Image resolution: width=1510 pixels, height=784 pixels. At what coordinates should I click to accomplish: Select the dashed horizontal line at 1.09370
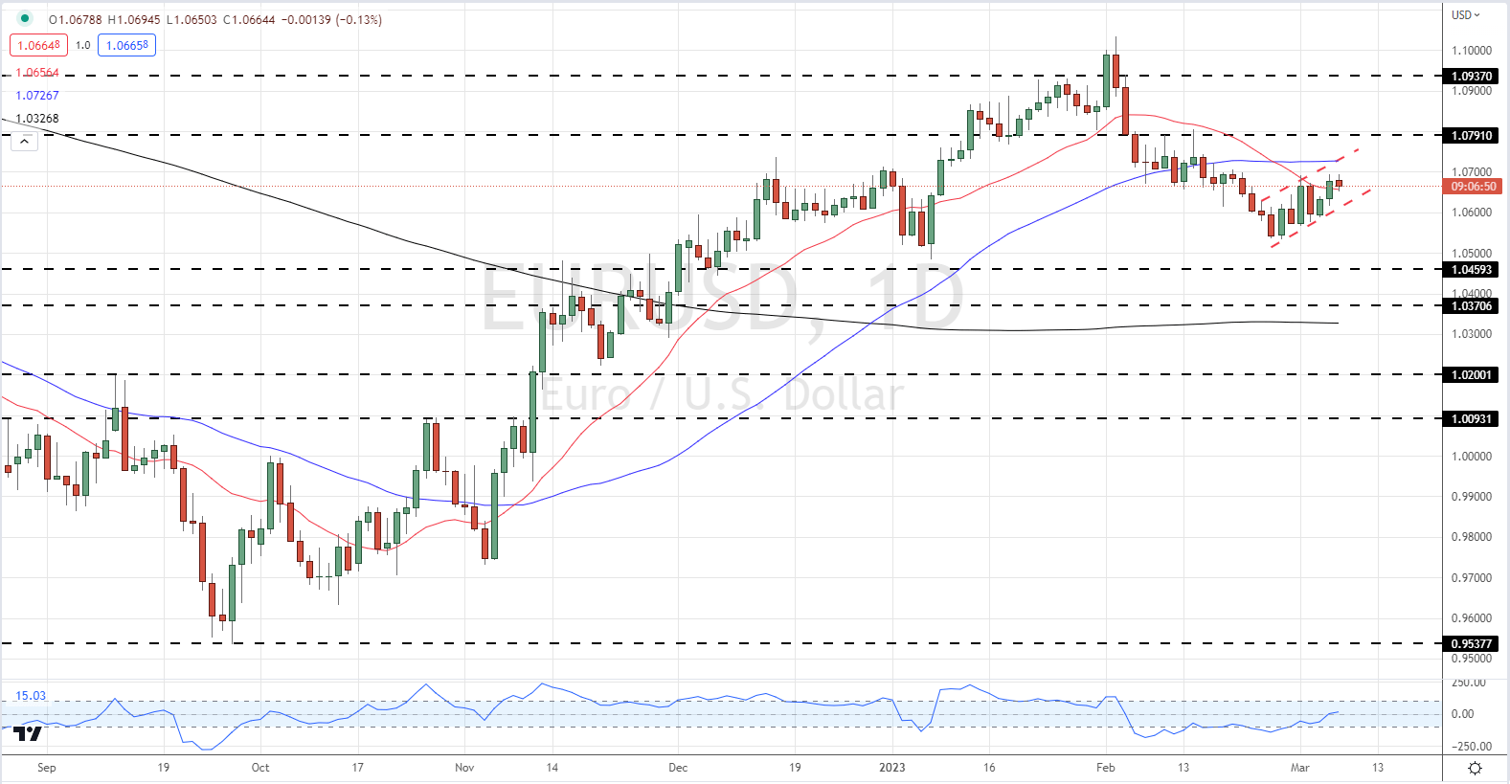coord(720,76)
